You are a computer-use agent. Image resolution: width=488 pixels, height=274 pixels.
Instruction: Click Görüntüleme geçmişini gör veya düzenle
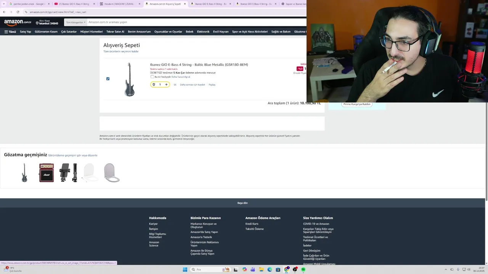[73, 155]
